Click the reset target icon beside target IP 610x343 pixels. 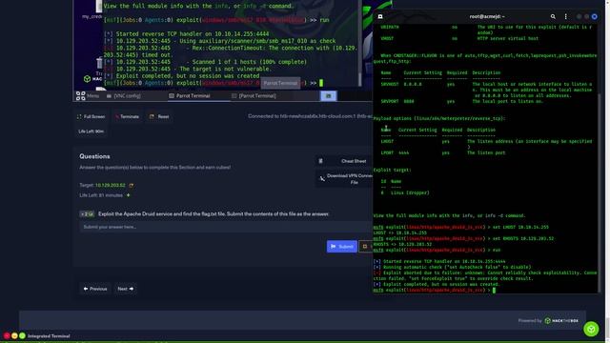pyautogui.click(x=132, y=185)
